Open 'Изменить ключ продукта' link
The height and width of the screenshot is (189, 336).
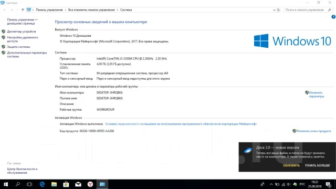click(313, 131)
